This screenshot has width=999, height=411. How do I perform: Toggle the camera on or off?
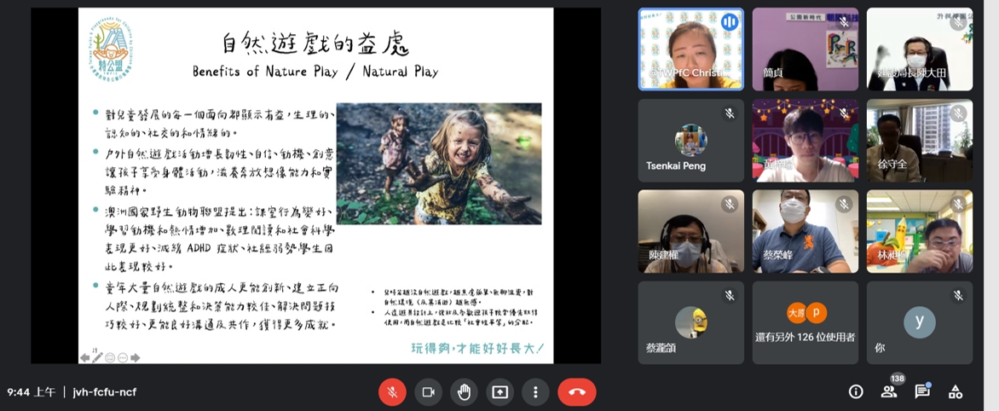pos(428,392)
